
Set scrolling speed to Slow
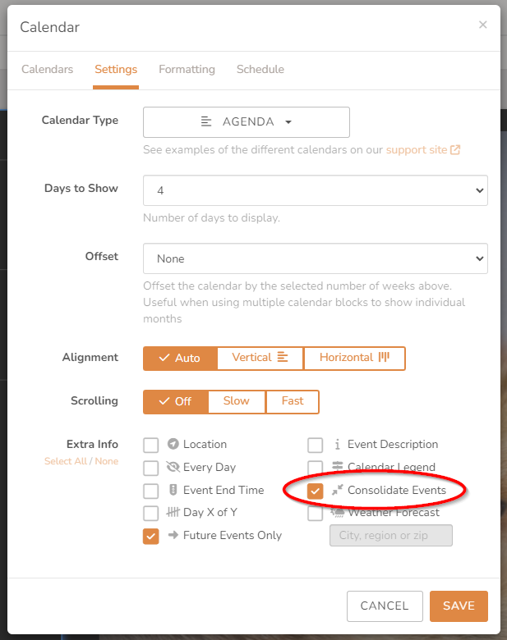coord(237,401)
